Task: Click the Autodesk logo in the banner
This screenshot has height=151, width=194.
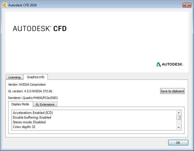Action: click(x=170, y=64)
